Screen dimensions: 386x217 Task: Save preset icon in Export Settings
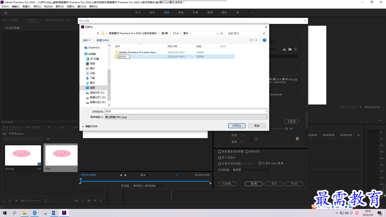(284, 49)
